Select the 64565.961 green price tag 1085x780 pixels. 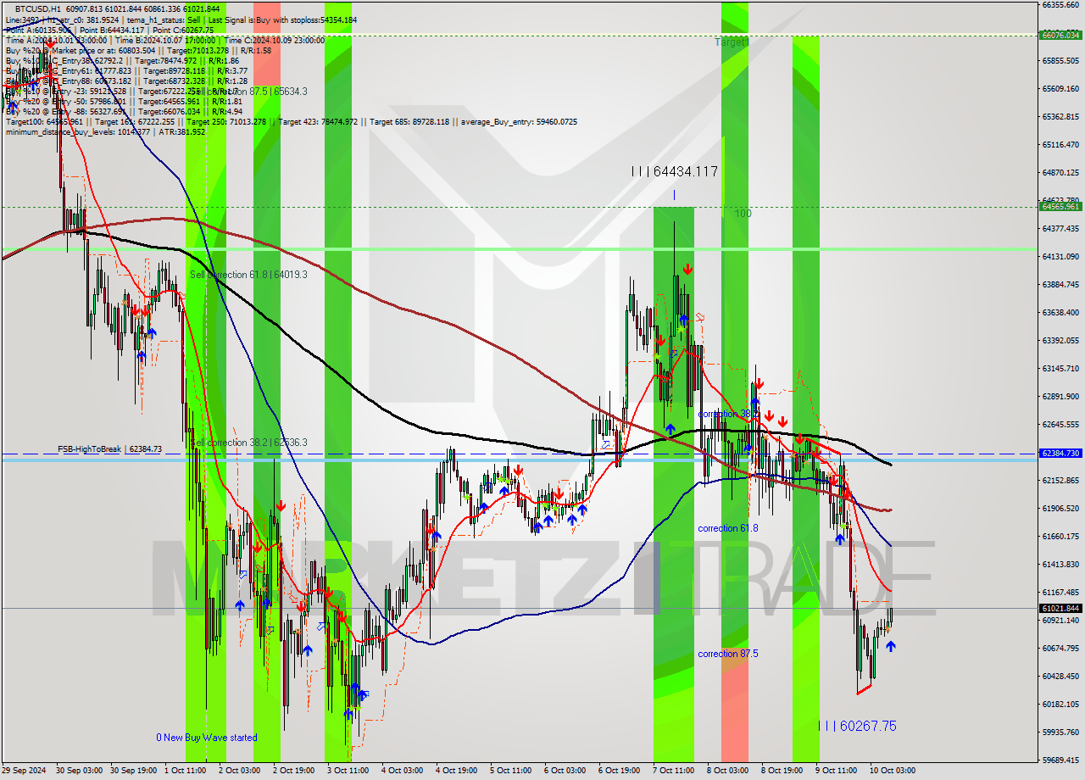coord(1061,206)
